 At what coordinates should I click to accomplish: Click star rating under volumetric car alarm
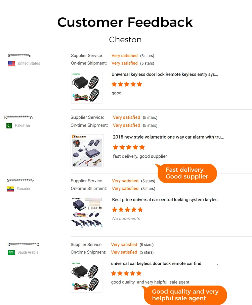tap(129, 147)
